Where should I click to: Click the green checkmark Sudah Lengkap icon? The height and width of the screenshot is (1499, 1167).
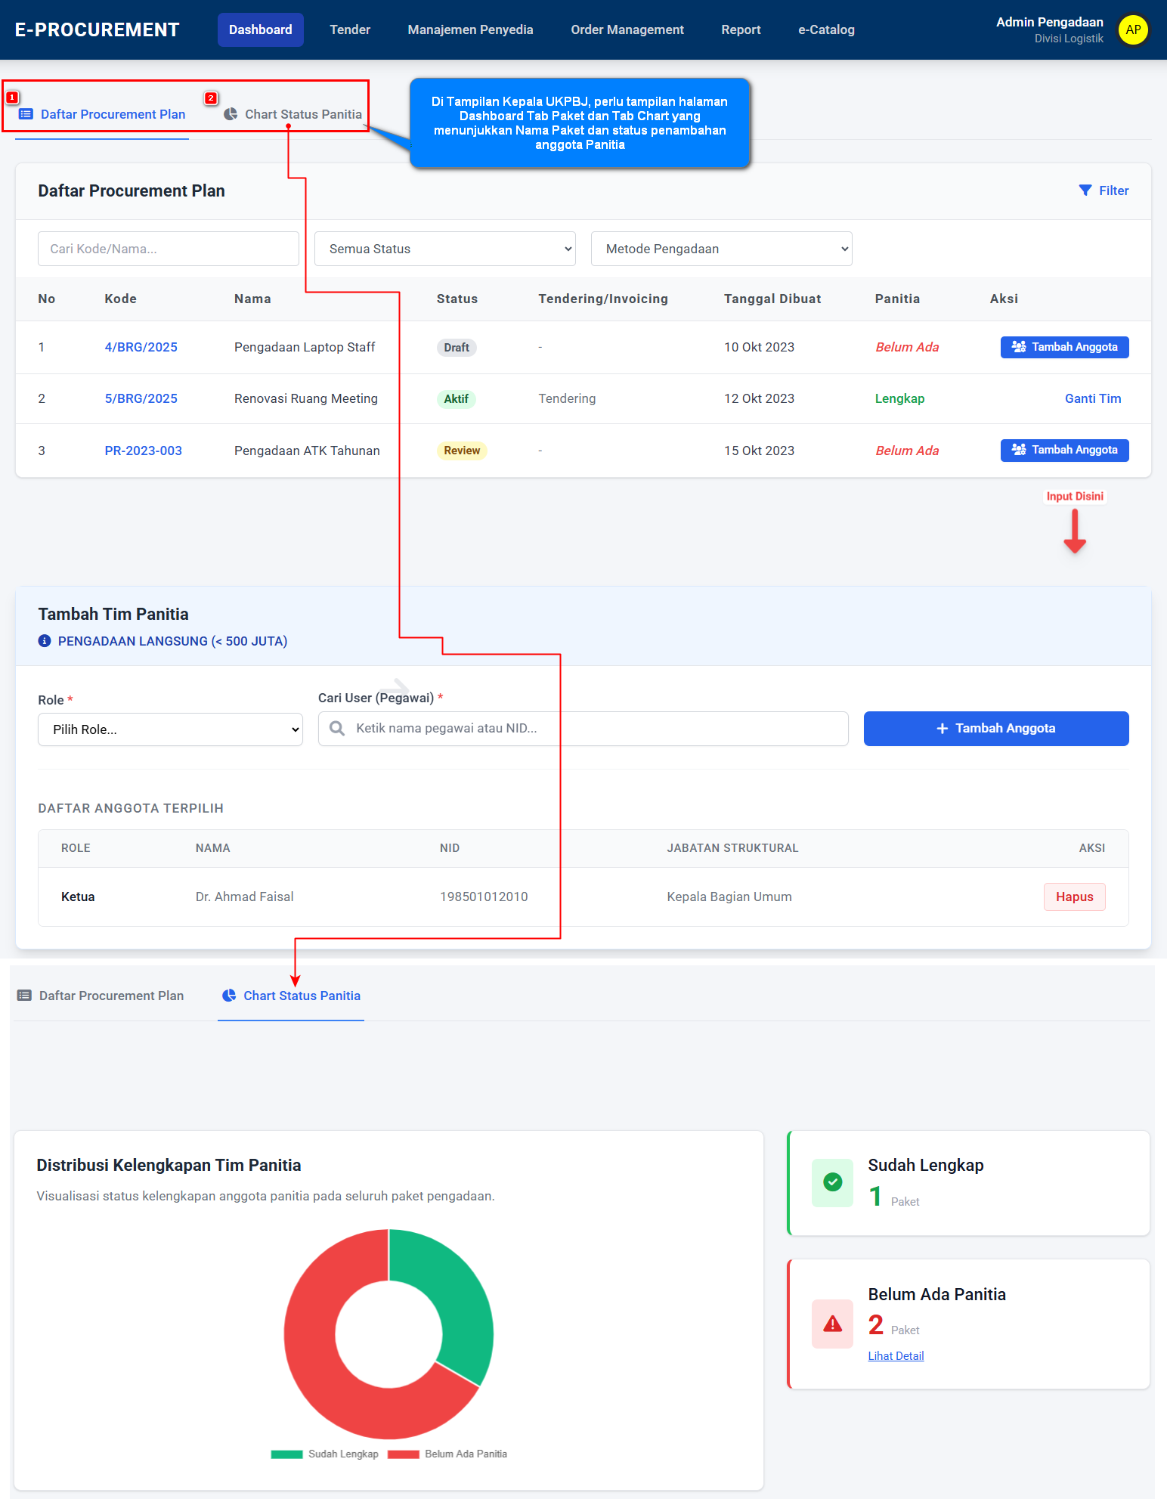832,1182
